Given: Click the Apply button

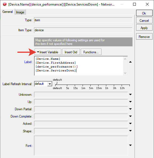Looking at the screenshot, I should pos(144,28).
